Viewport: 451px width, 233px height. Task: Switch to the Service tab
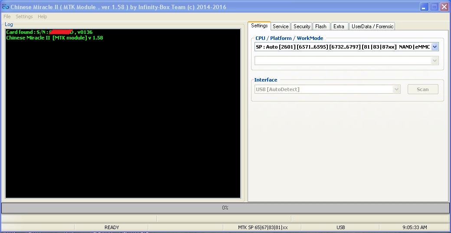(281, 26)
